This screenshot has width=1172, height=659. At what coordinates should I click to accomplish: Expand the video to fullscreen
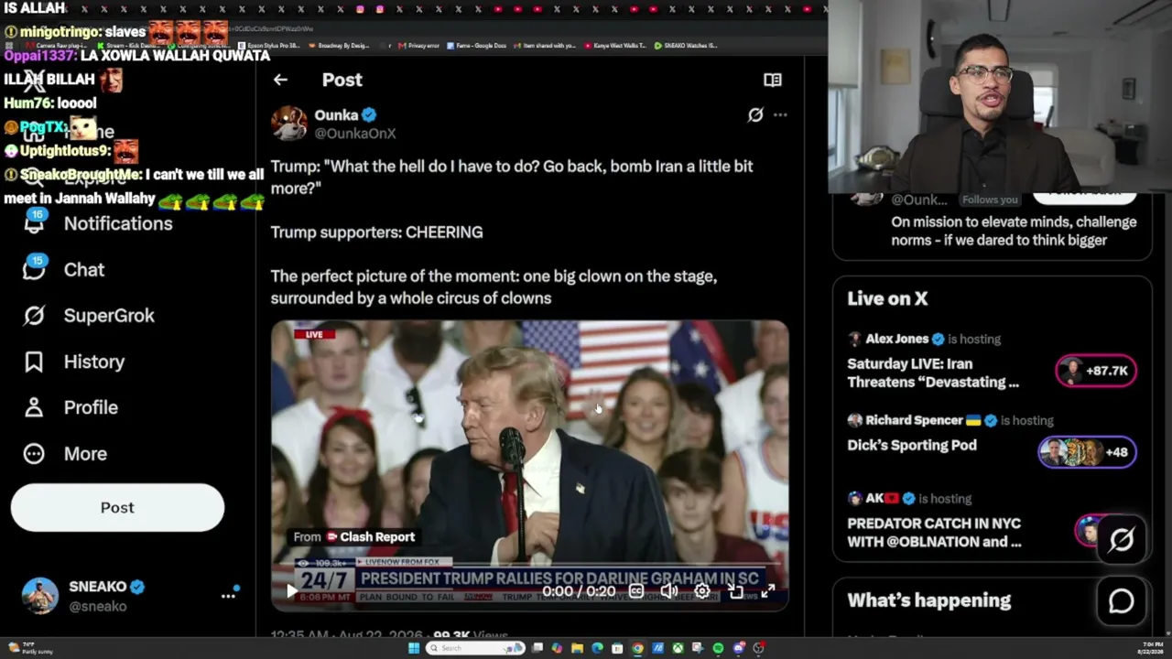point(768,591)
